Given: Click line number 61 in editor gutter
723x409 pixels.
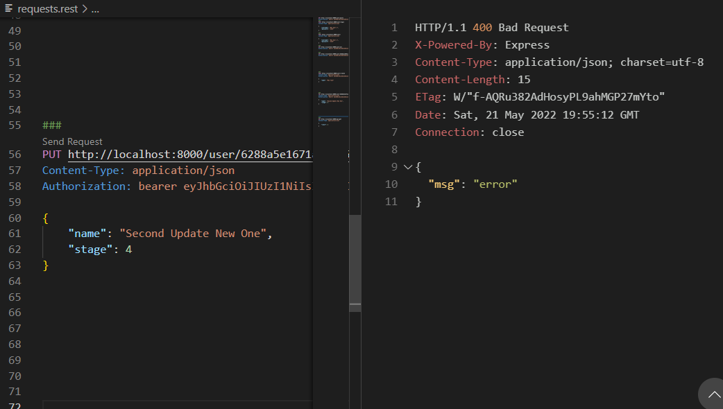Looking at the screenshot, I should (15, 234).
